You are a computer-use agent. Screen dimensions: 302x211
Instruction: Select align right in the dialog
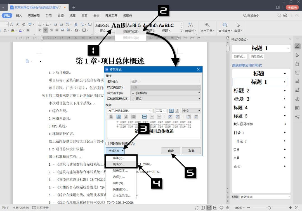[x=126, y=117]
